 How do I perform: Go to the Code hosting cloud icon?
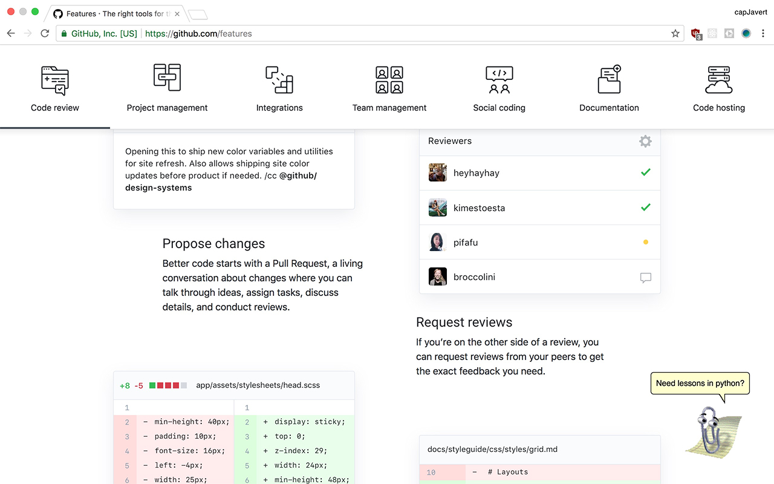[719, 80]
